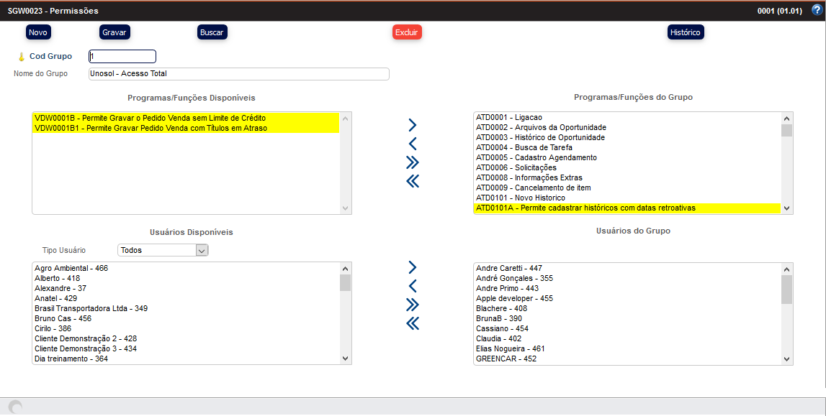Click the Nome do Grupo text field
826x416 pixels.
(238, 74)
